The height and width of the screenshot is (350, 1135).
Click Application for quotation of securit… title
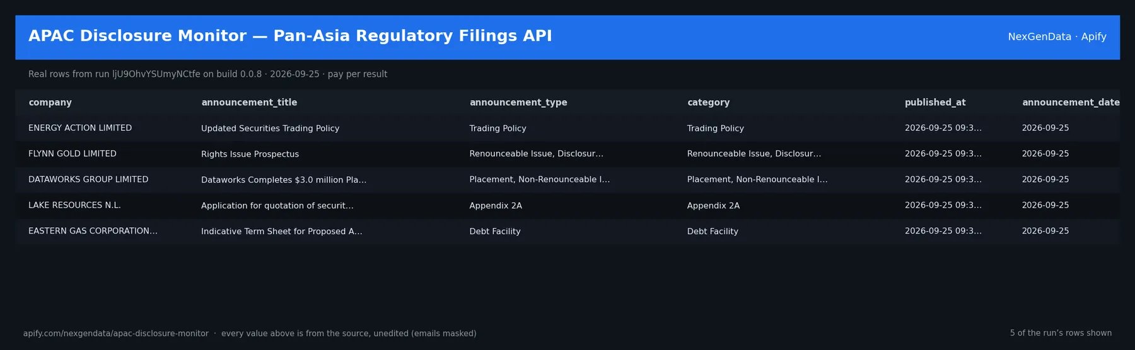point(277,206)
